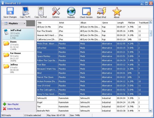The height and width of the screenshot is (118, 154).
Task: Click the Delete Playlist link
Action: click(x=14, y=109)
